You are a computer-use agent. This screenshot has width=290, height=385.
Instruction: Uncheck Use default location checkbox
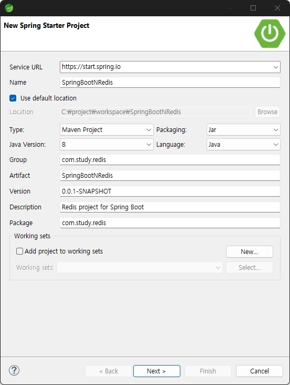pyautogui.click(x=13, y=98)
